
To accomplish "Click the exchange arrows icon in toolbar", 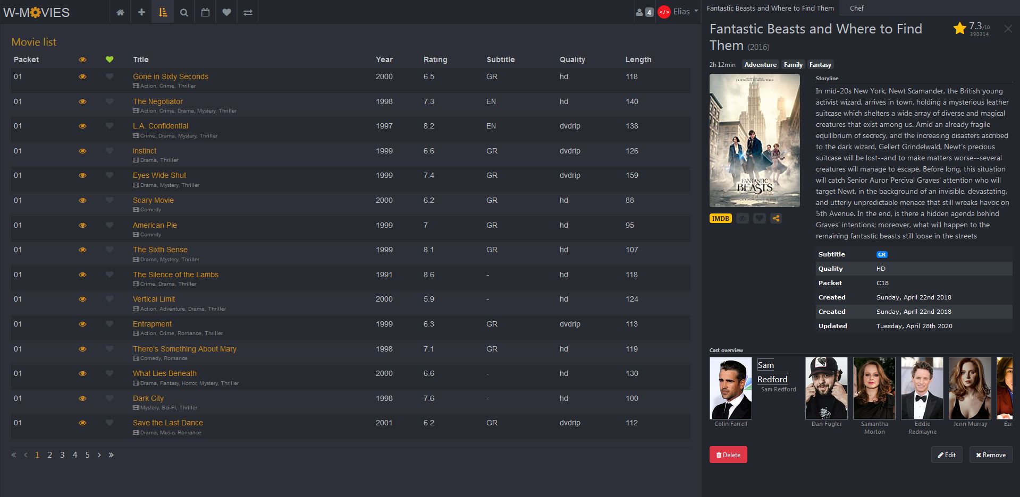I will (248, 12).
